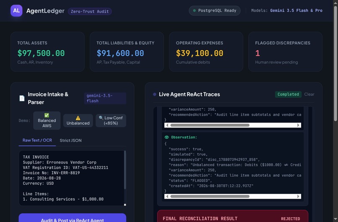
Task: Load the Unbalanced demo invoice
Action: pyautogui.click(x=78, y=120)
